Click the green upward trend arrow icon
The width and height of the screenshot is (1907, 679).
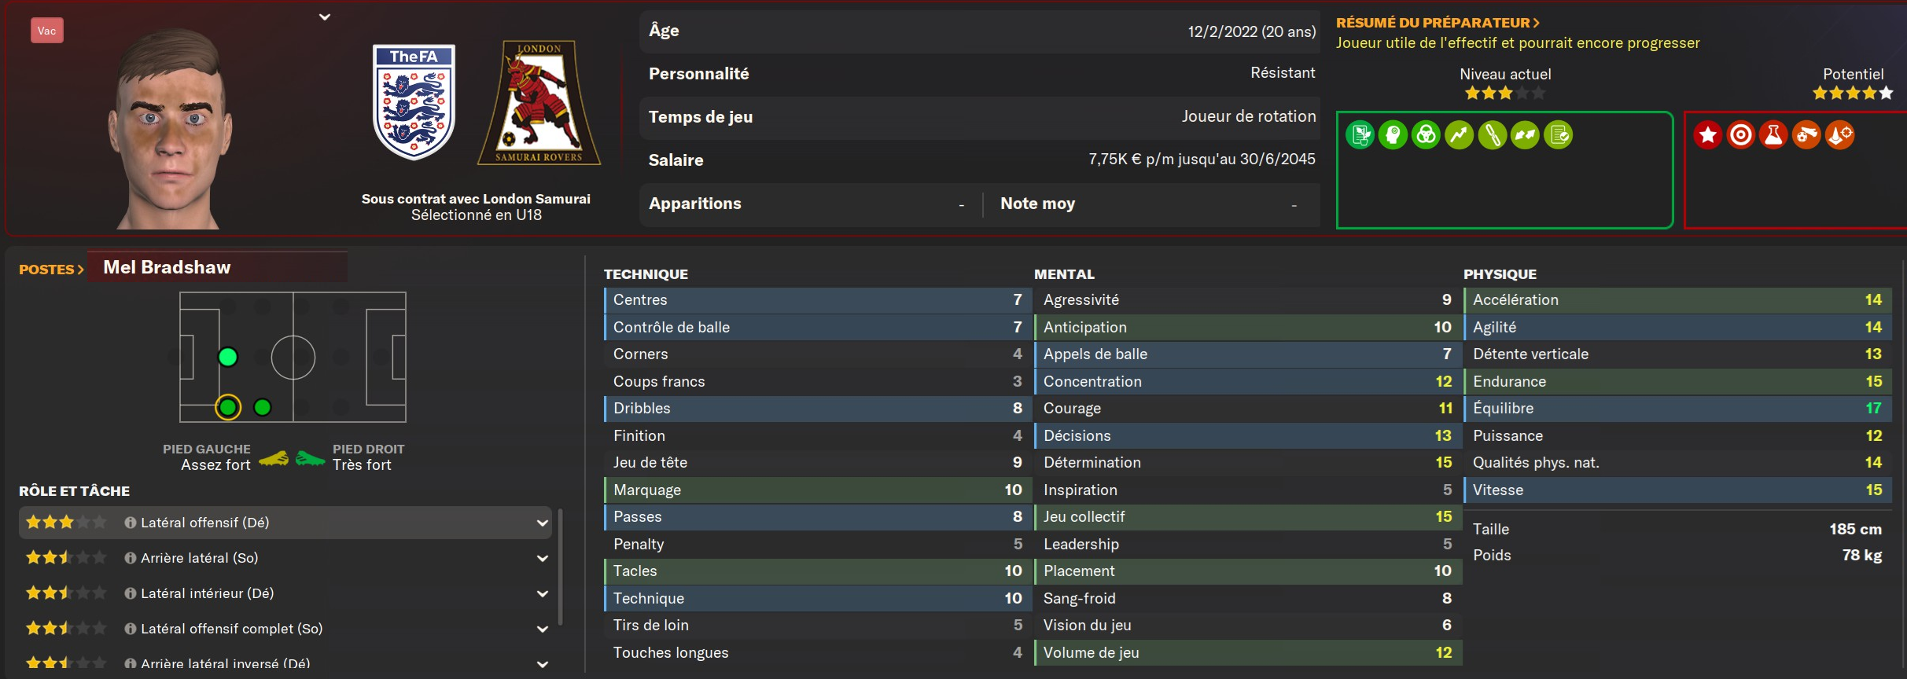[1459, 135]
